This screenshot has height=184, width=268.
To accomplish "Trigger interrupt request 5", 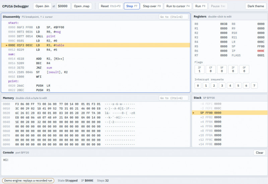I will (238, 86).
